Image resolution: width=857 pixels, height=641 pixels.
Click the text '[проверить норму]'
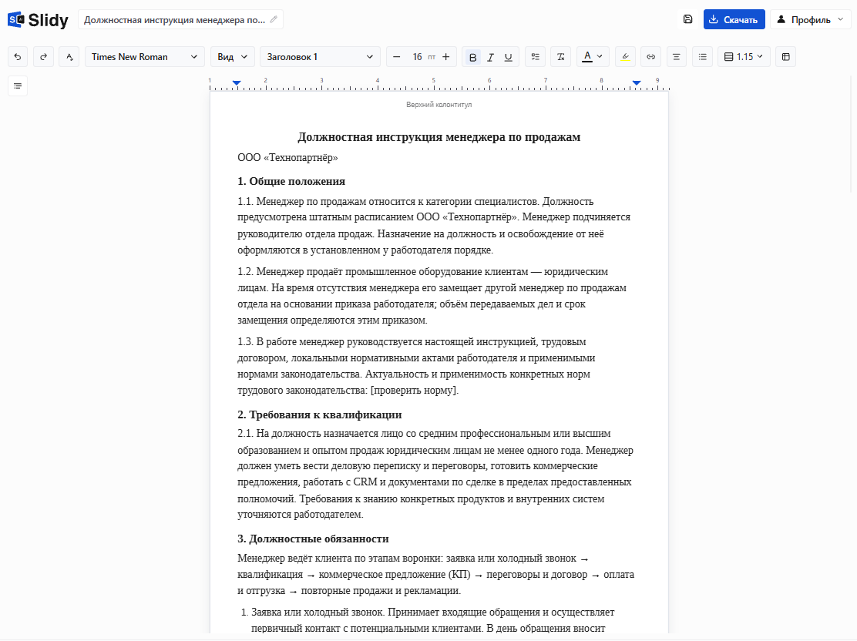click(414, 391)
